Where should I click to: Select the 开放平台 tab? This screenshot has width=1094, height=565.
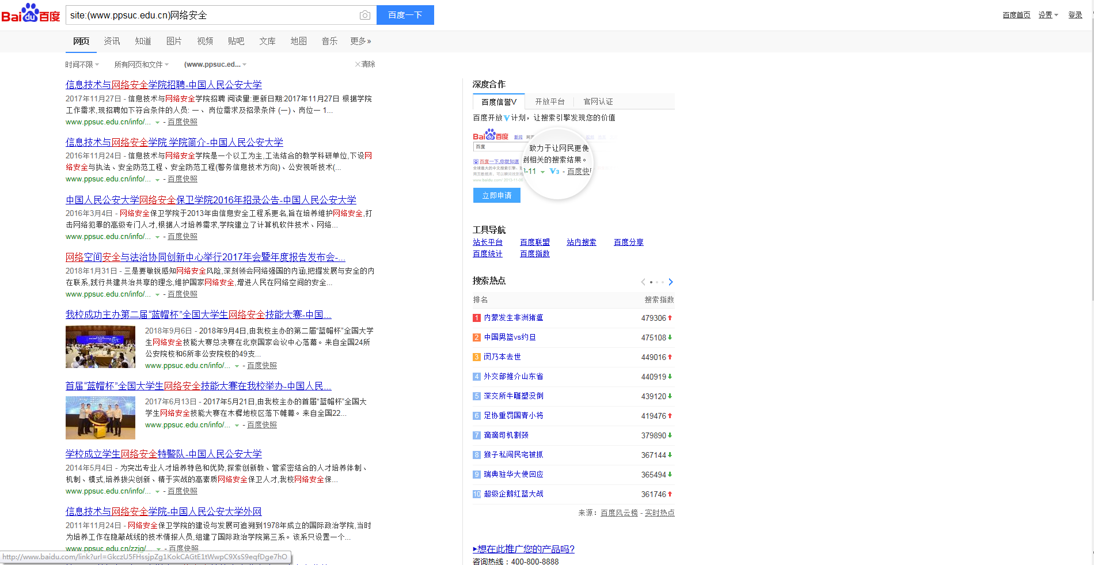click(550, 101)
